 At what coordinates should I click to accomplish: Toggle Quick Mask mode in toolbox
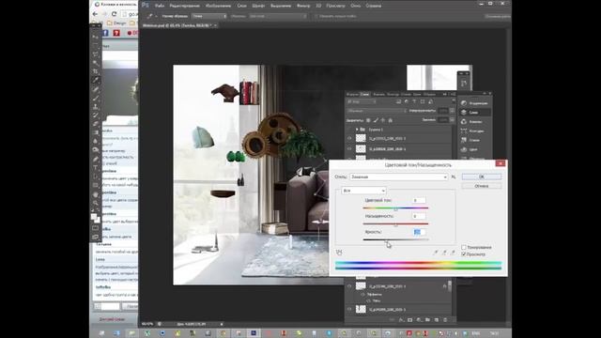96,228
